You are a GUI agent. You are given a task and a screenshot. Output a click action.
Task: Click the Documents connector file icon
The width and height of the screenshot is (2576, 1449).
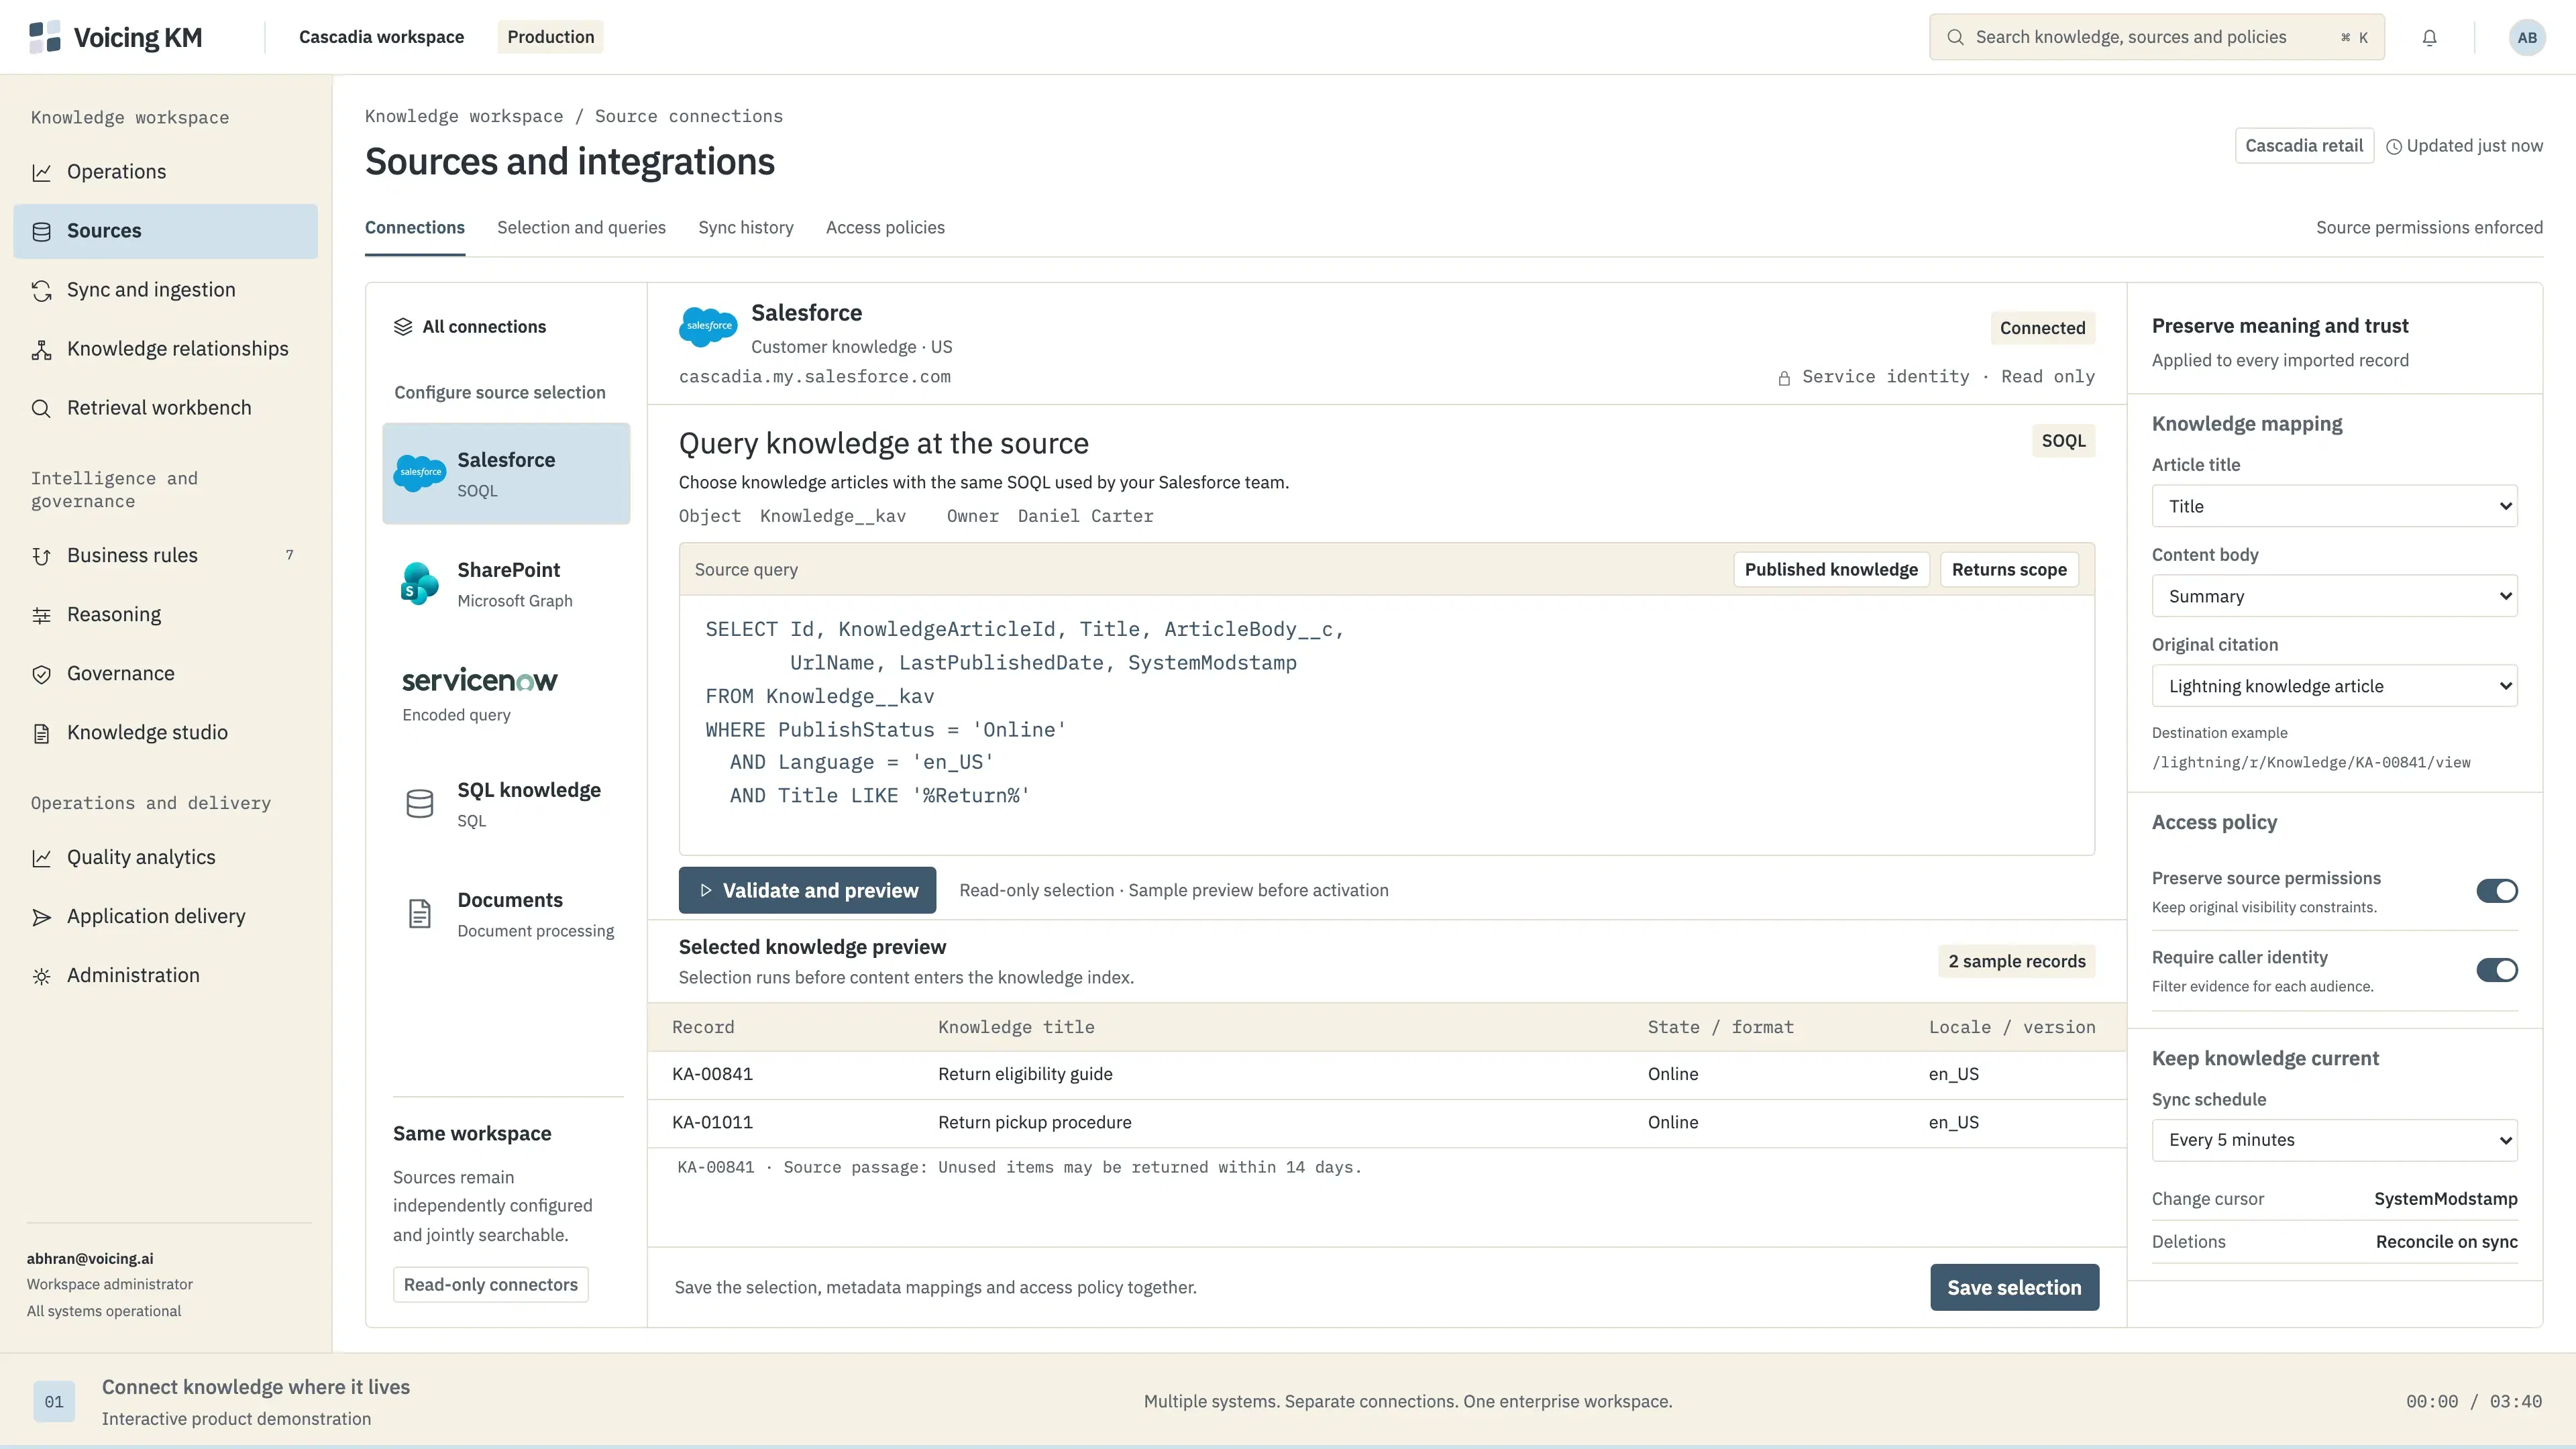420,913
